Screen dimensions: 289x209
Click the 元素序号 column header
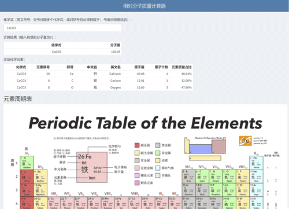(43, 67)
